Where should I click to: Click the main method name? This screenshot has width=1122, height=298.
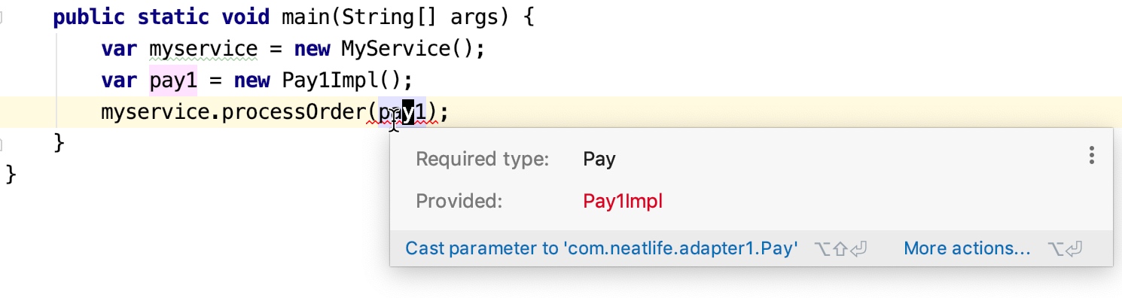click(306, 17)
